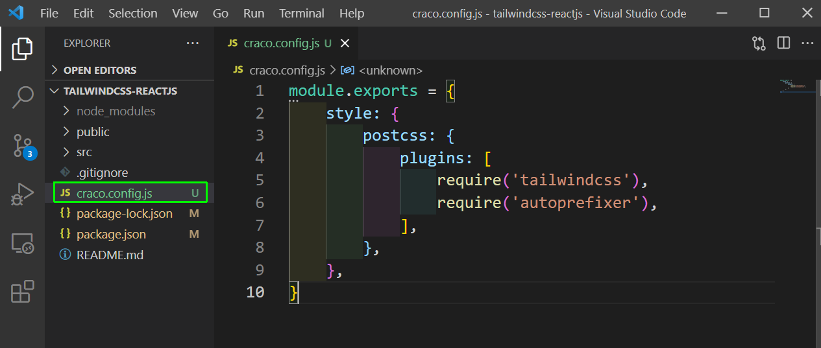Click the module.exports text on line 1
The height and width of the screenshot is (348, 821).
353,91
